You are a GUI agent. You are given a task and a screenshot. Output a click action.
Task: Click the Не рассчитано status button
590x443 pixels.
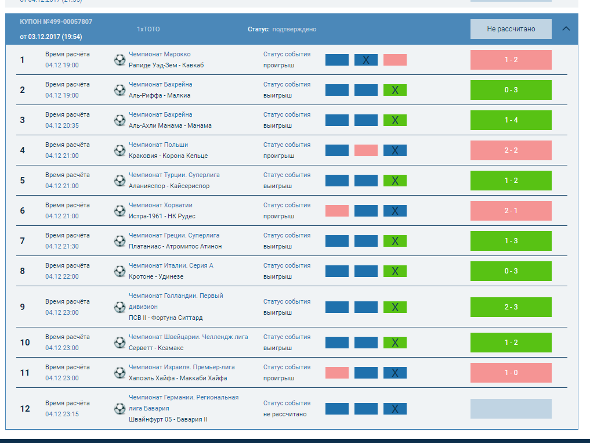pyautogui.click(x=511, y=29)
